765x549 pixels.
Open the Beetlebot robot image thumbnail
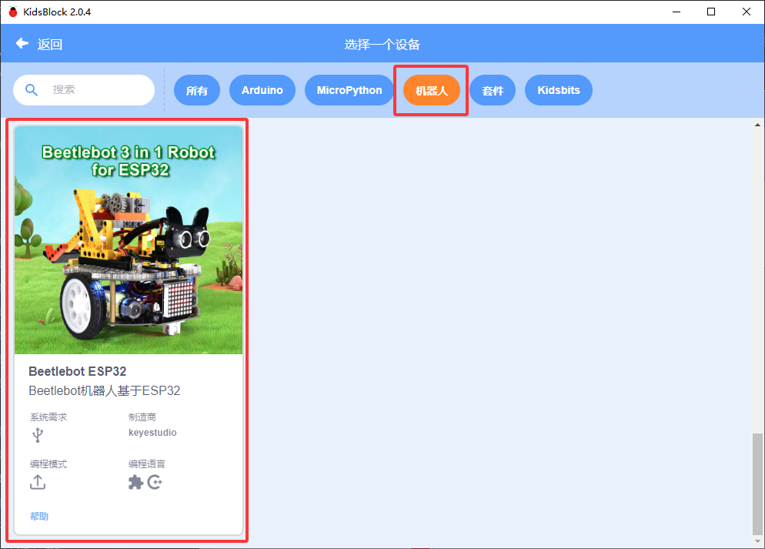[129, 240]
